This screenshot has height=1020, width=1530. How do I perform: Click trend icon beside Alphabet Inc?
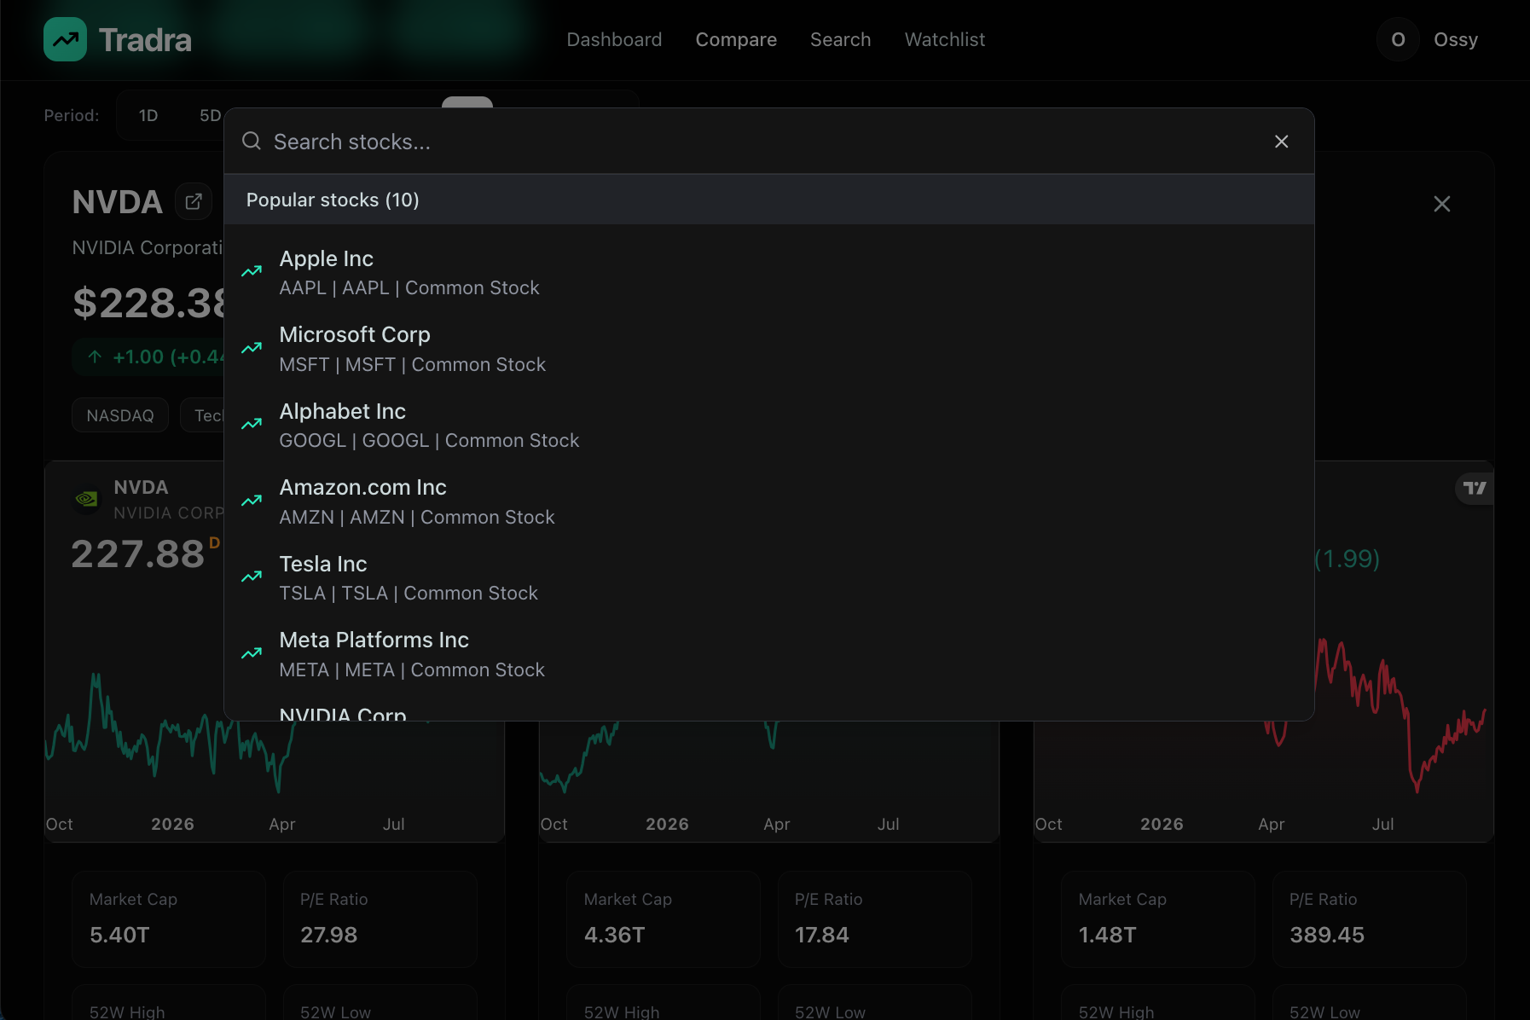coord(252,424)
